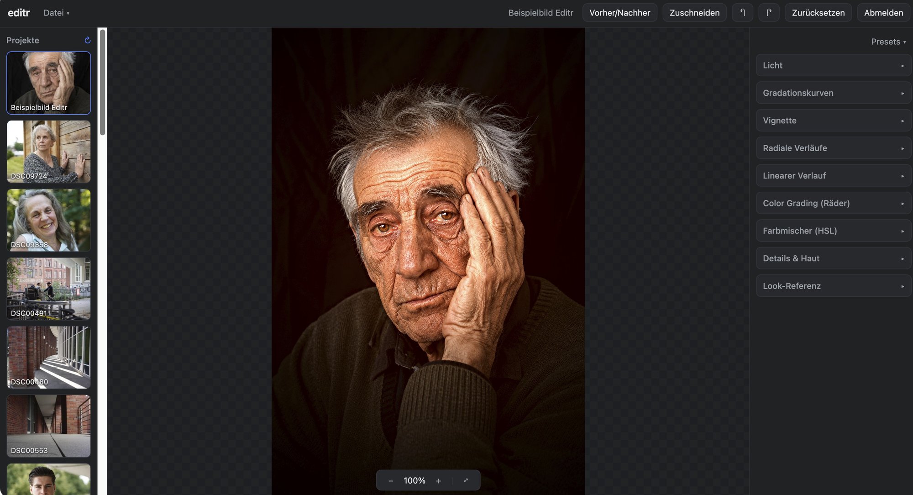Image resolution: width=913 pixels, height=495 pixels.
Task: Click the Abmelden button
Action: 883,13
